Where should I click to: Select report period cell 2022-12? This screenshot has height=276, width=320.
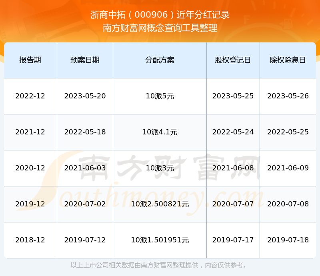click(30, 96)
